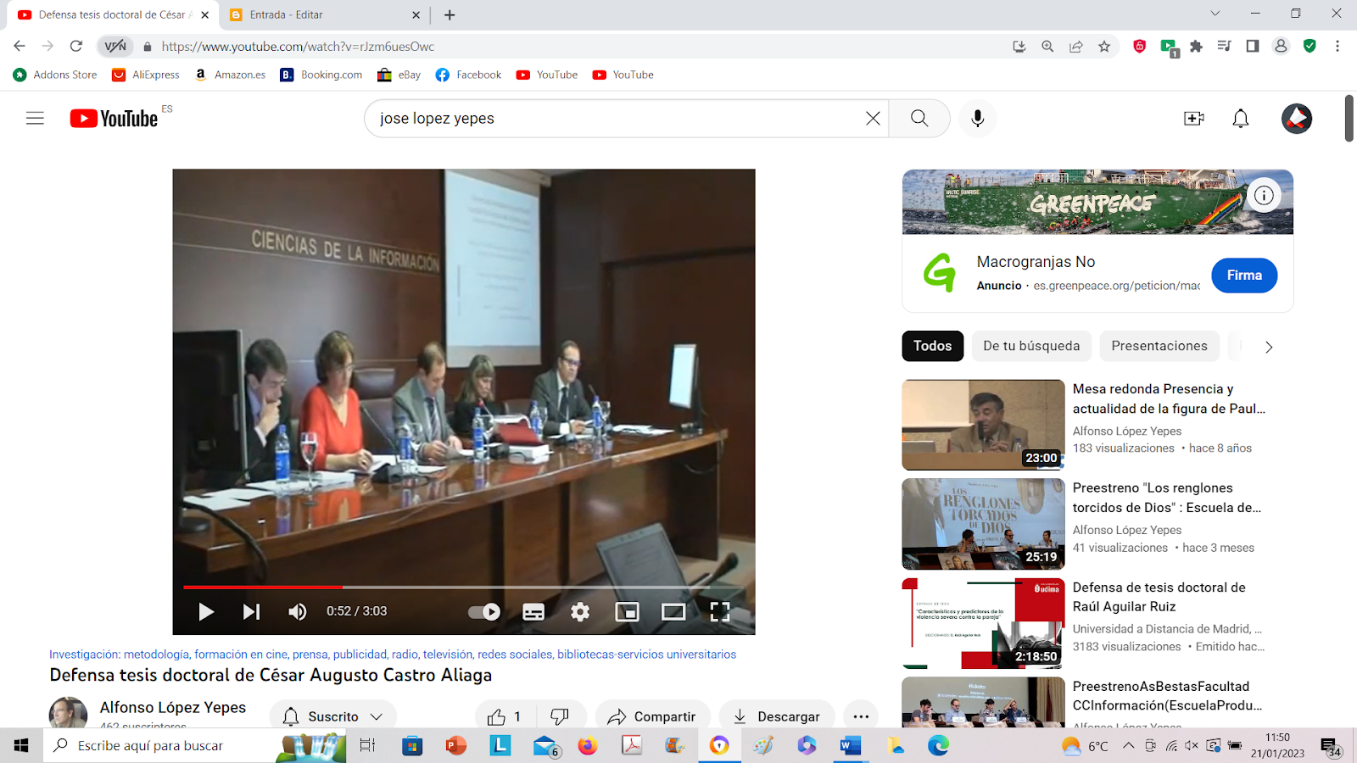Click the Firma ad button

click(x=1244, y=276)
